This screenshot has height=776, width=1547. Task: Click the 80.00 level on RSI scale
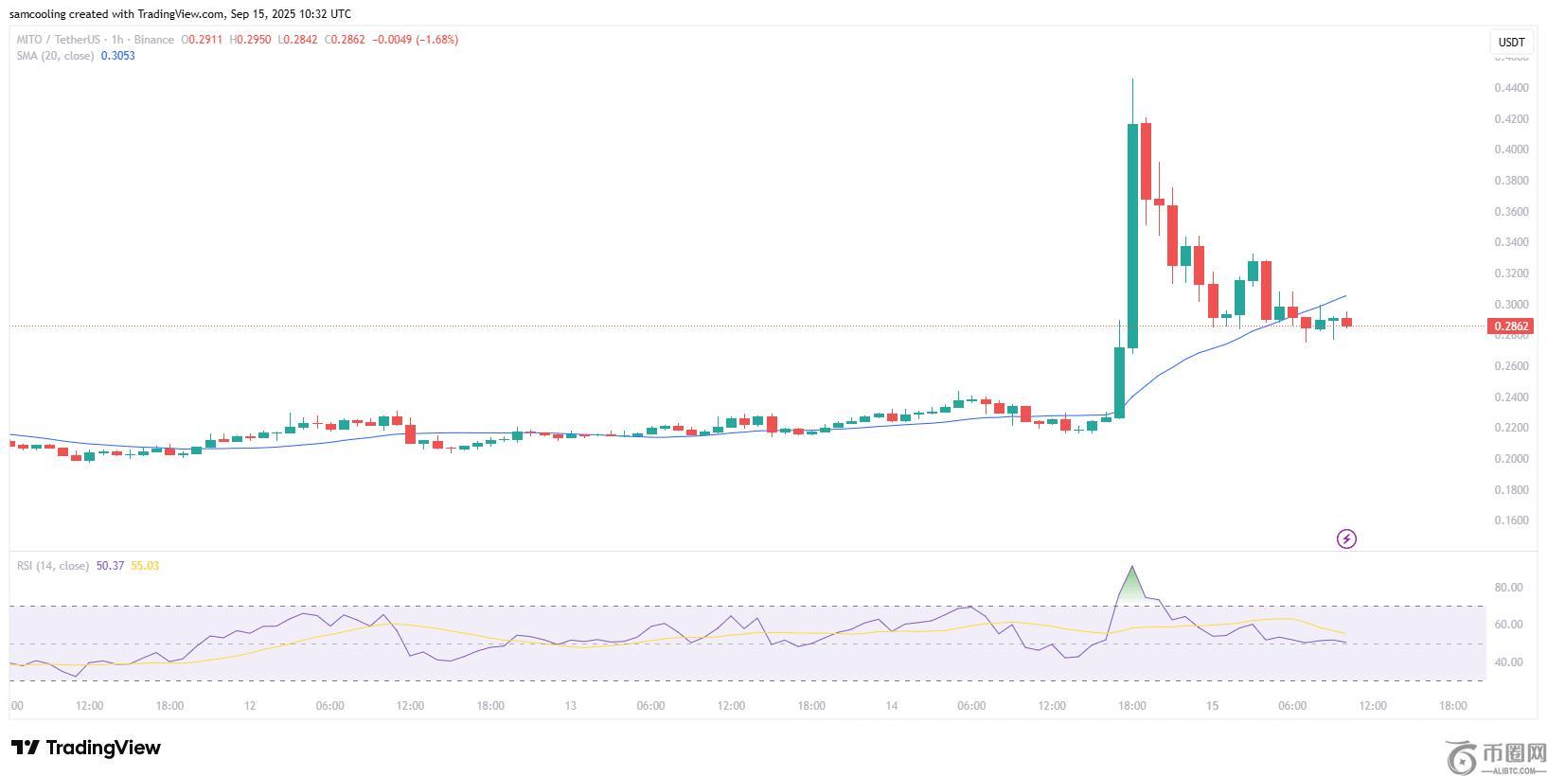(x=1508, y=588)
